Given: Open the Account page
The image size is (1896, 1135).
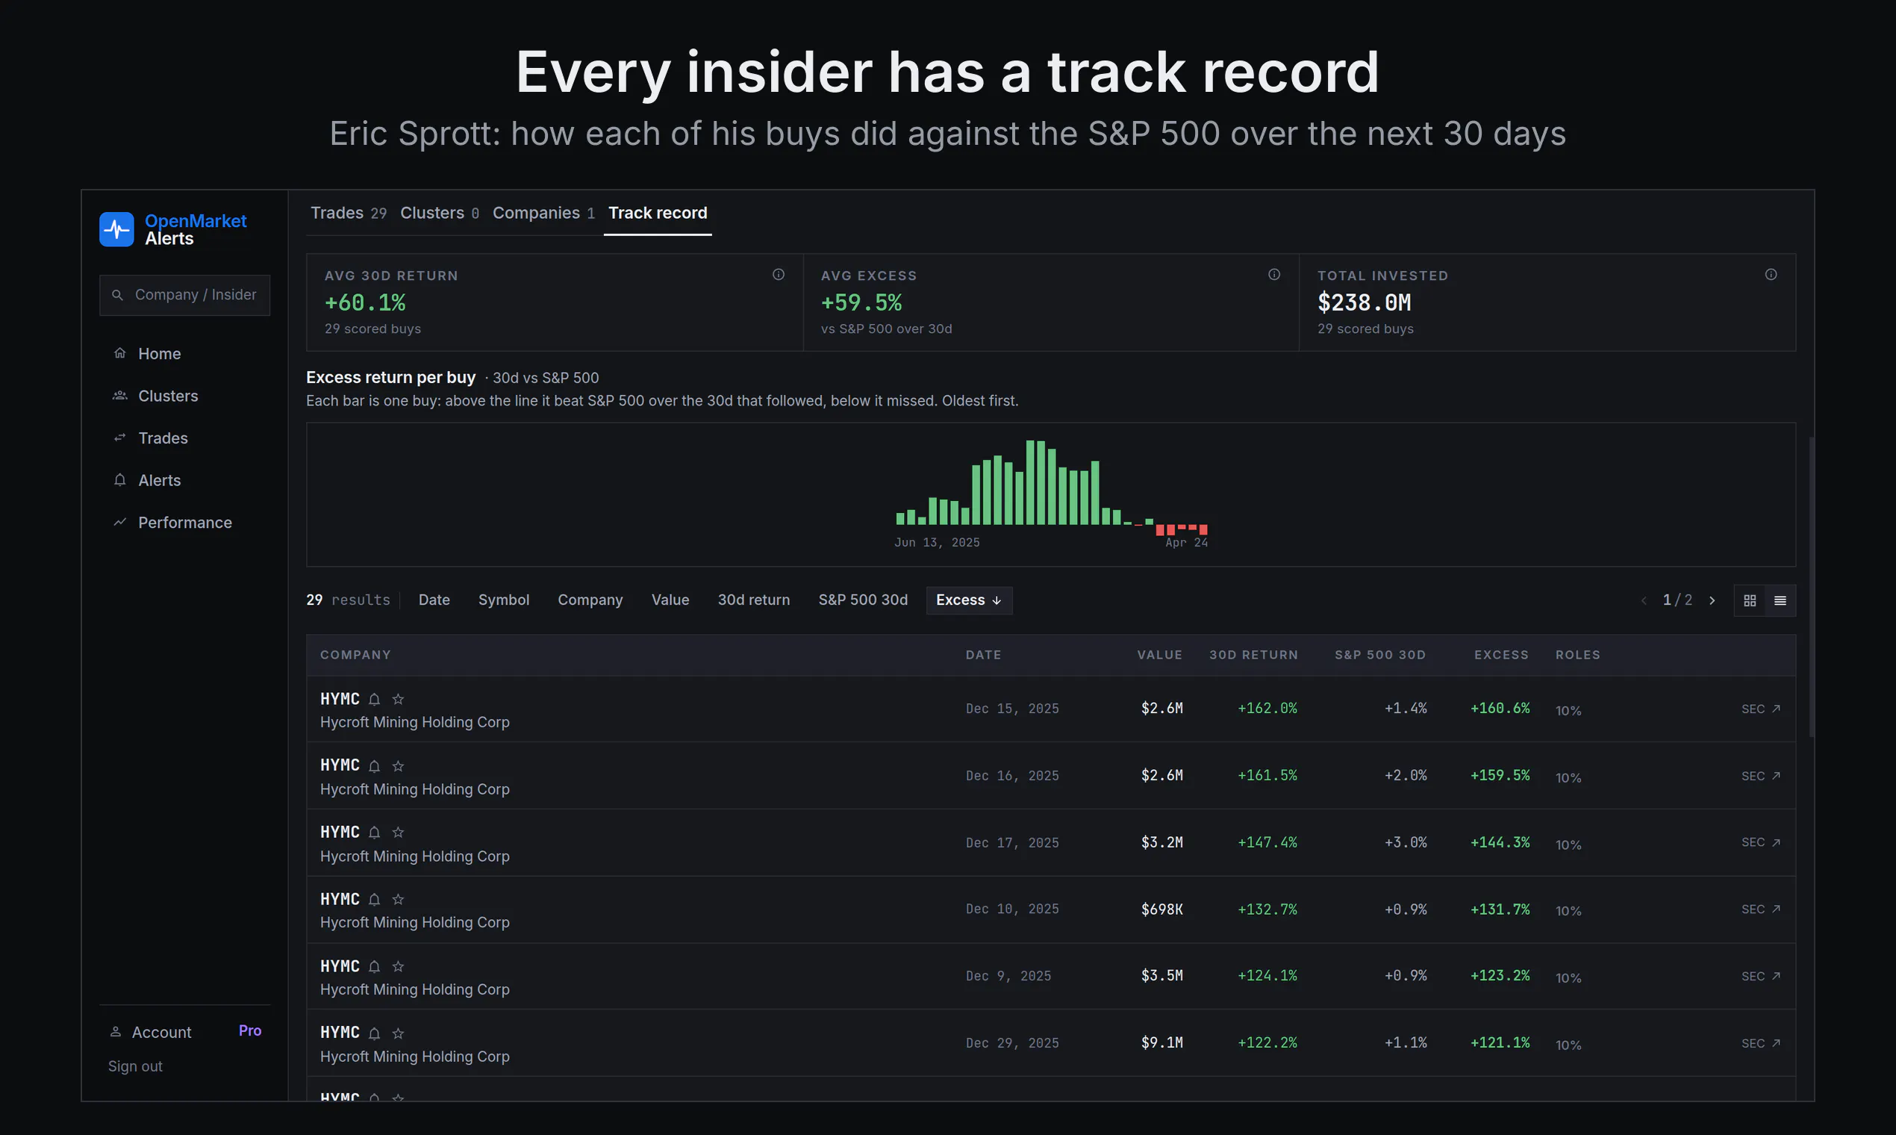Looking at the screenshot, I should pos(151,1032).
